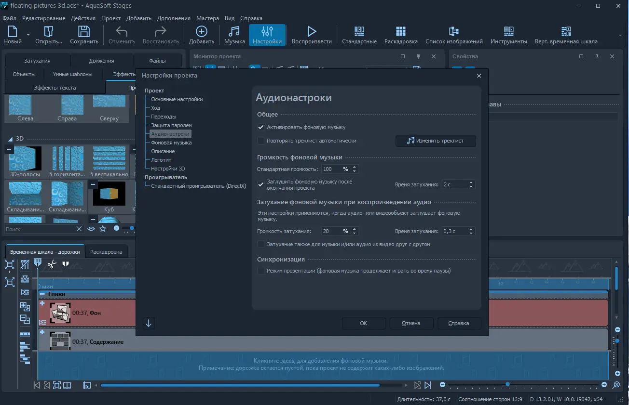629x405 pixels.
Task: Click the Громкость затухания spinner arrows
Action: [355, 231]
